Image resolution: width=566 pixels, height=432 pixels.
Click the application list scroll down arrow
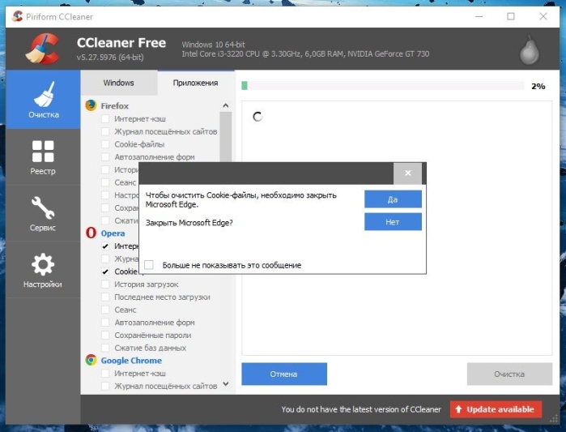tap(226, 383)
